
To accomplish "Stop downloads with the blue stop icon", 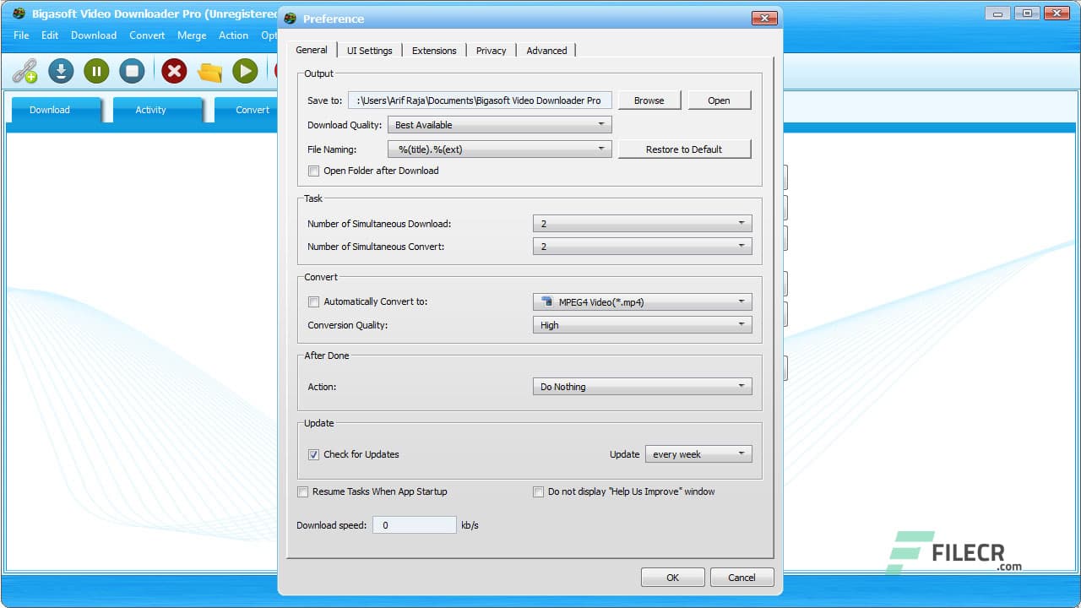I will [x=132, y=71].
